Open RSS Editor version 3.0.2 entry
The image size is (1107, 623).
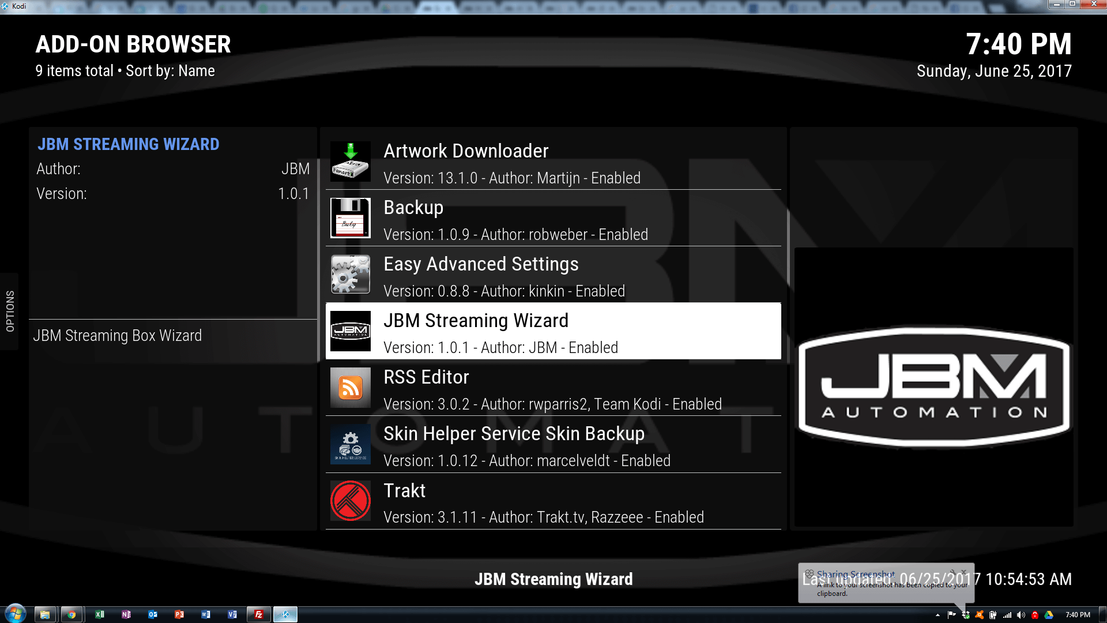pyautogui.click(x=553, y=388)
